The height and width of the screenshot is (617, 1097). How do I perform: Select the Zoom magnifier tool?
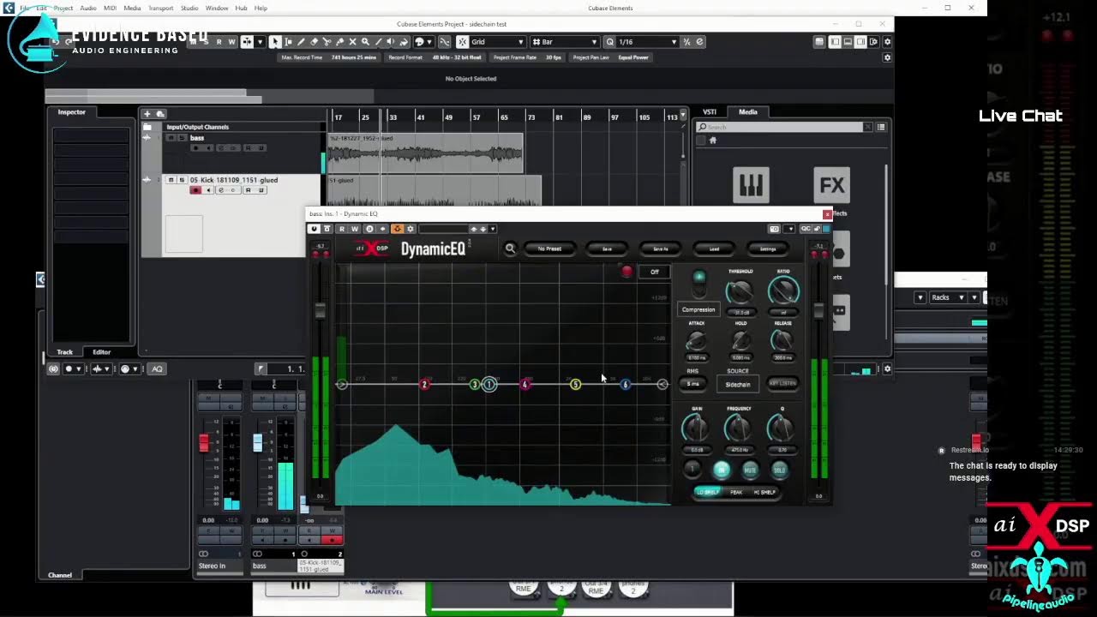[365, 41]
